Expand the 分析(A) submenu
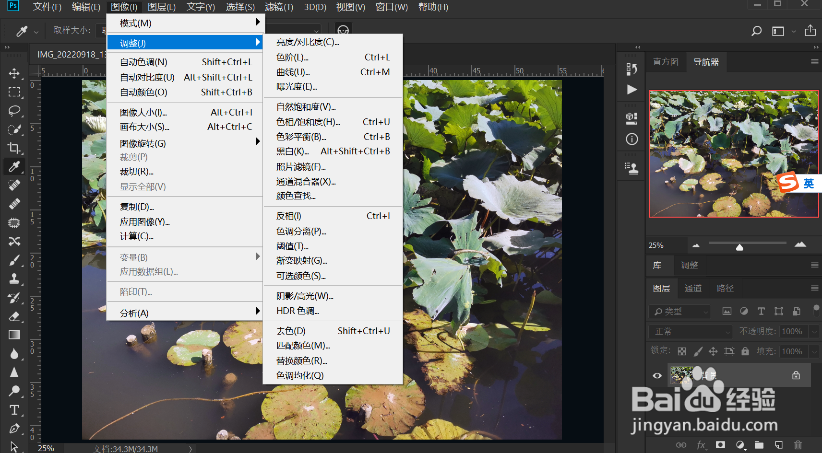 pos(184,313)
